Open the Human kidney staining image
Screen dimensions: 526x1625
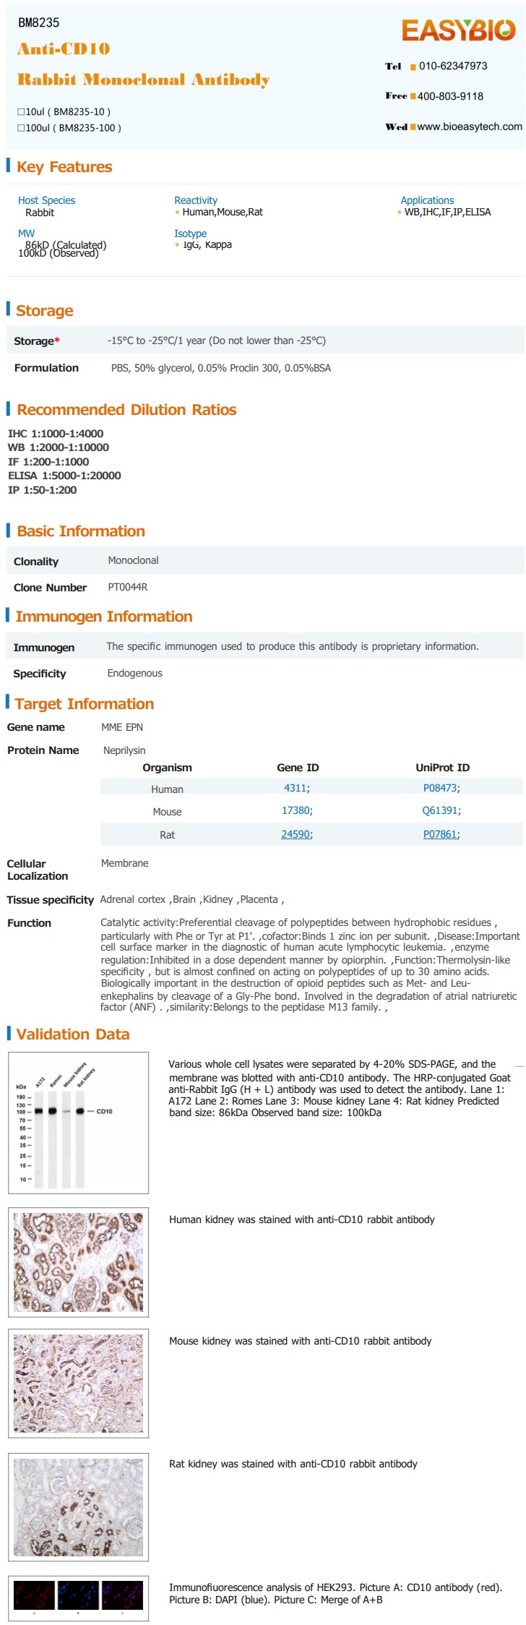79,1262
